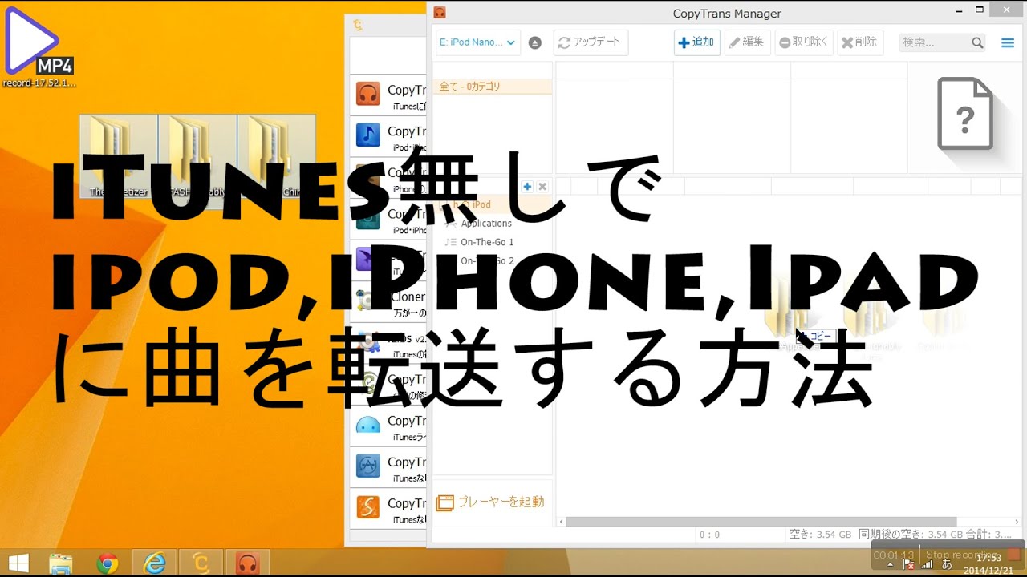Click the search magnifier icon
Screen dimensions: 1027x577
[x=977, y=42]
